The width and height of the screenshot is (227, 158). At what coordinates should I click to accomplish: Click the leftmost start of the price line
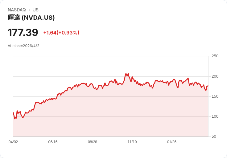(x=13, y=113)
